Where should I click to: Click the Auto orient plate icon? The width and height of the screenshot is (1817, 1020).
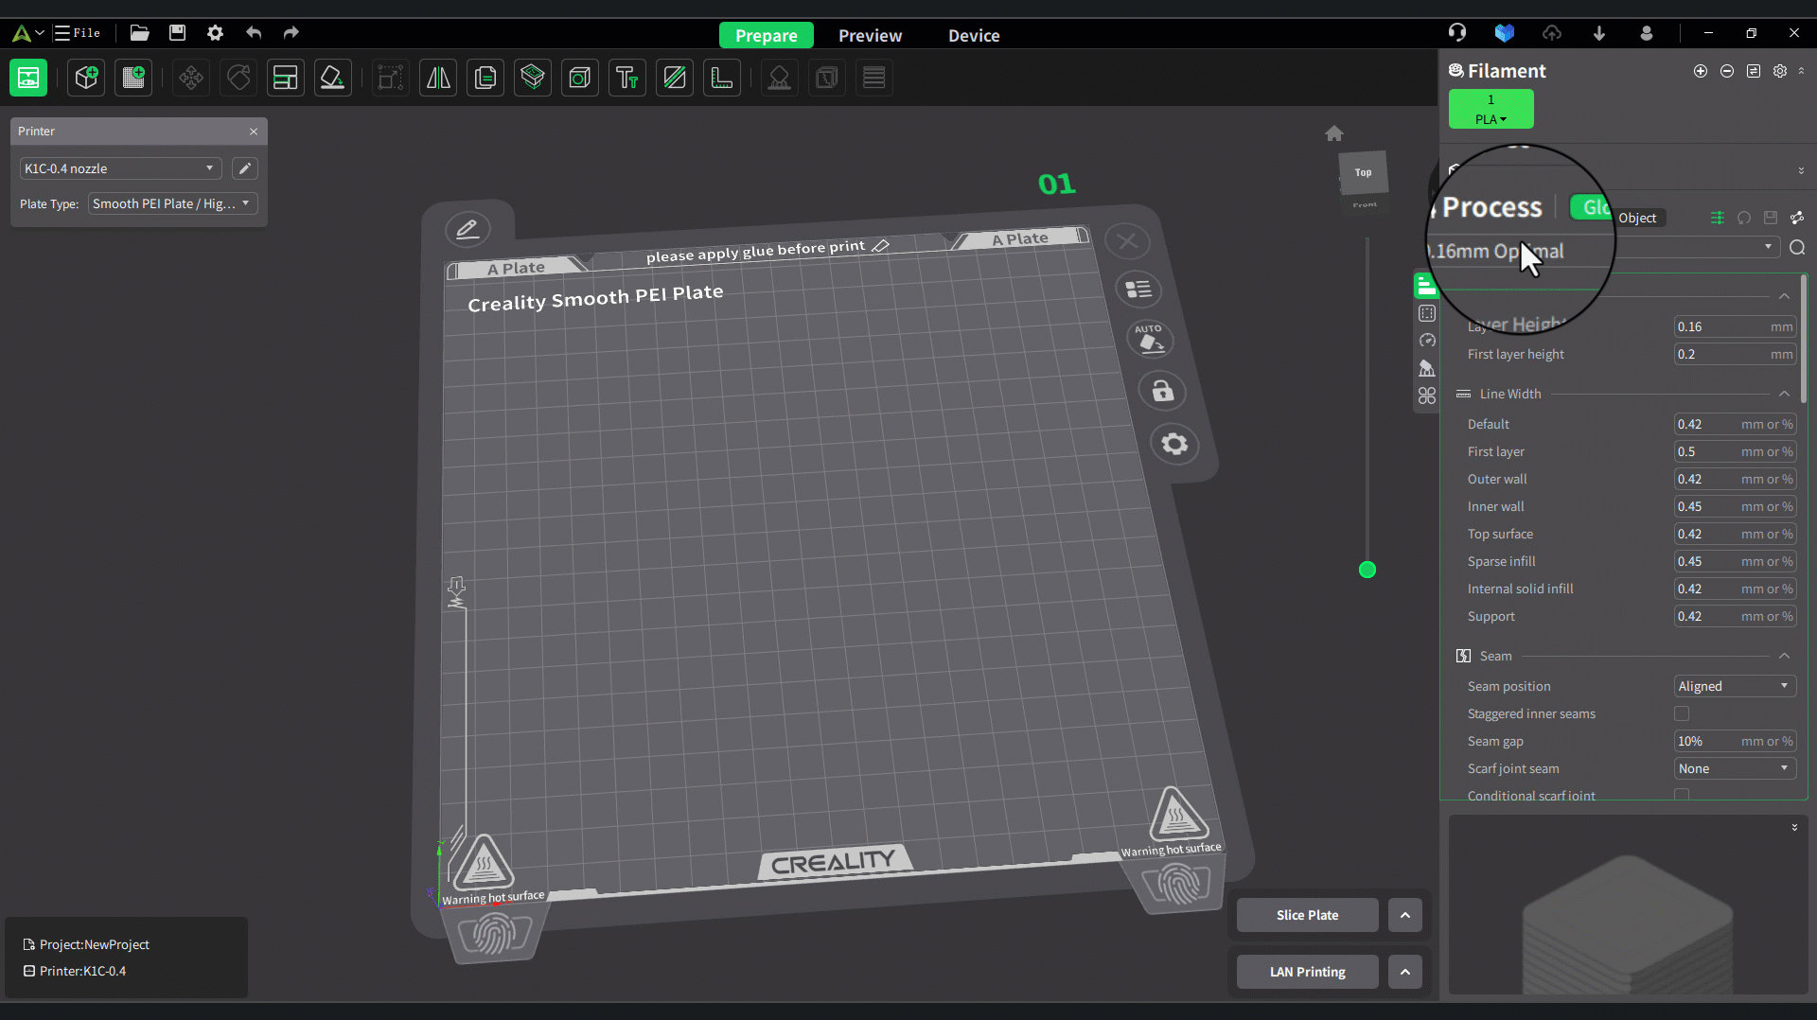click(1150, 340)
